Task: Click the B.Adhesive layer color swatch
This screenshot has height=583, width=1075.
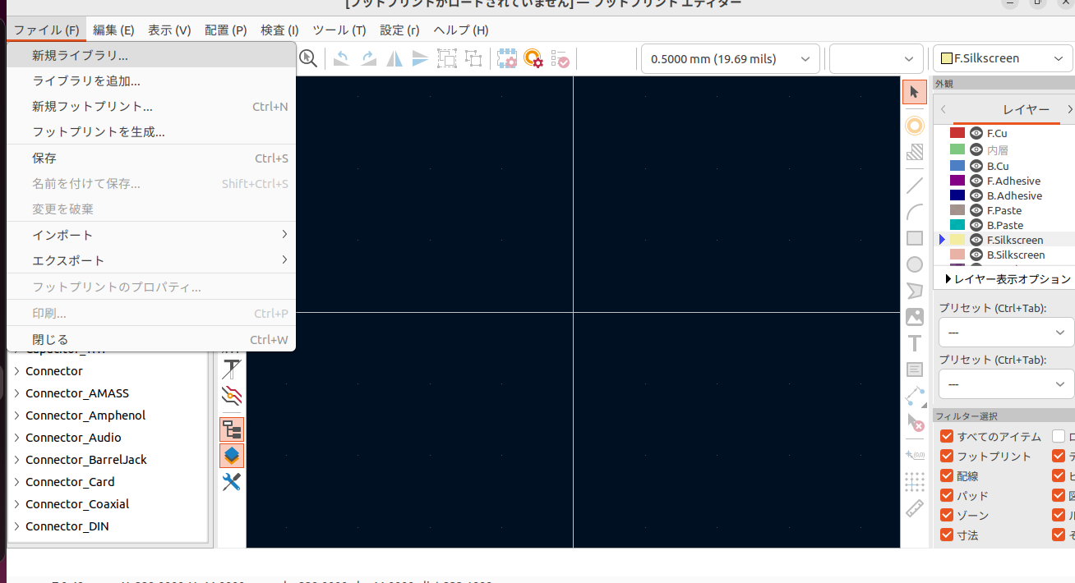Action: click(957, 195)
